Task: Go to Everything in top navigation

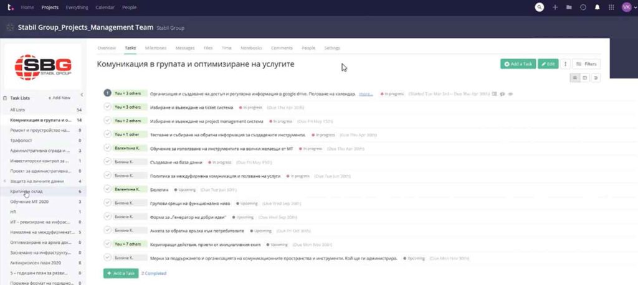Action: (77, 7)
